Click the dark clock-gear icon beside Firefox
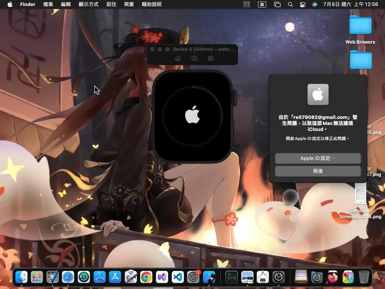Image resolution: width=385 pixels, height=289 pixels. click(x=317, y=277)
